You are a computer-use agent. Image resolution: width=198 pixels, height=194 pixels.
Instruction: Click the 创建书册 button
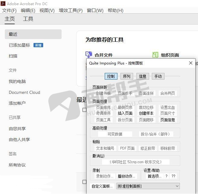(x=103, y=93)
